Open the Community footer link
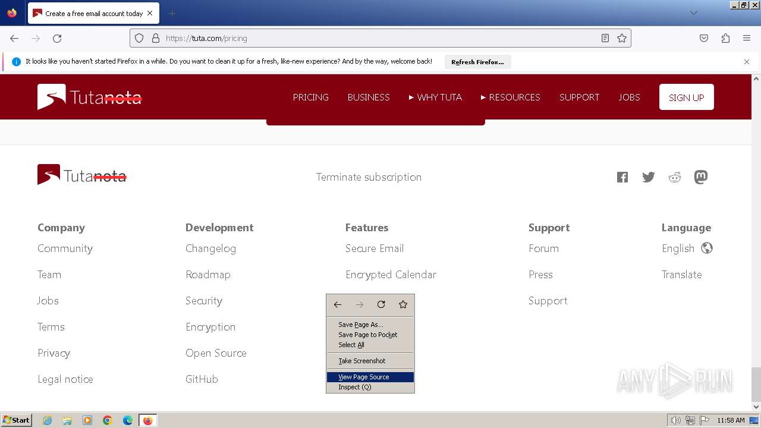The height and width of the screenshot is (428, 761). pos(65,248)
